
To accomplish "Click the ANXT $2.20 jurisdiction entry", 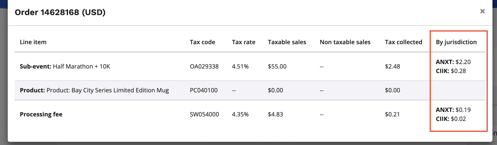I will [x=453, y=62].
